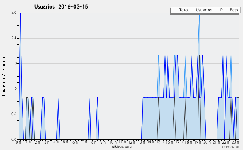Click the chart title Usuarios 2016-03-15
Screen dimensions: 243x150
tap(61, 6)
